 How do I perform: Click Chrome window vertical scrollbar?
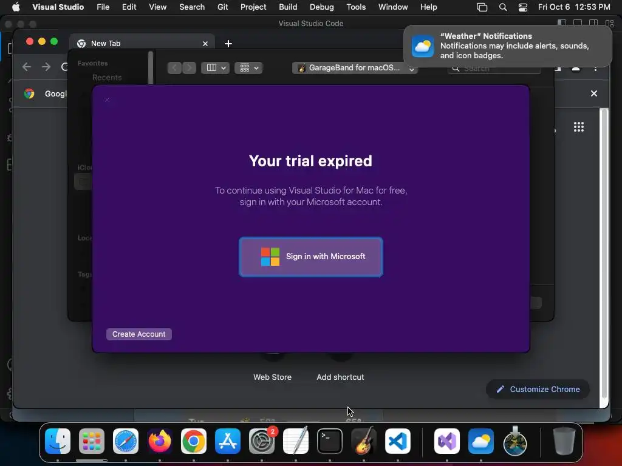click(604, 254)
